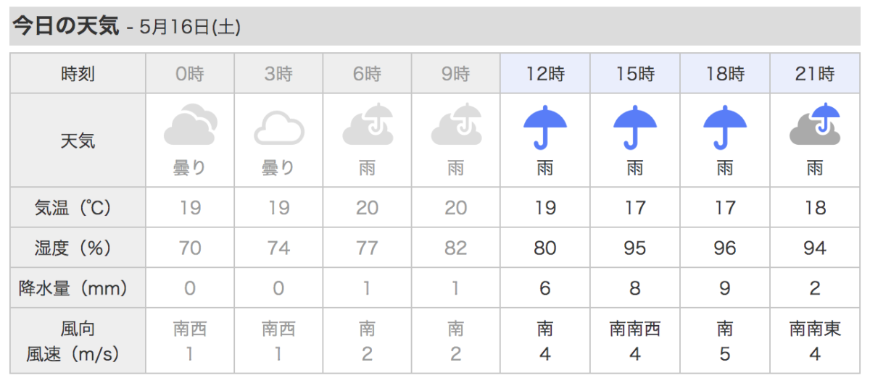The height and width of the screenshot is (378, 870).
Task: Select the 21時 column header
Action: 815,74
